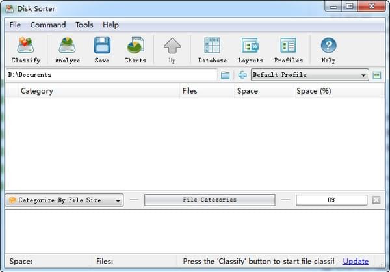The height and width of the screenshot is (272, 390).
Task: Expand the Default Profile dropdown
Action: tap(309, 75)
